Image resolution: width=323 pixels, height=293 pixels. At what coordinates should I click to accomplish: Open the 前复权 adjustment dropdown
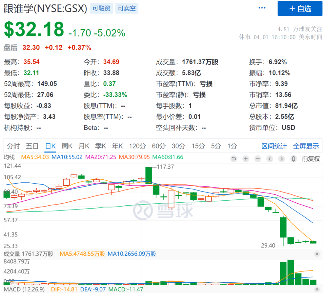coord(311,159)
